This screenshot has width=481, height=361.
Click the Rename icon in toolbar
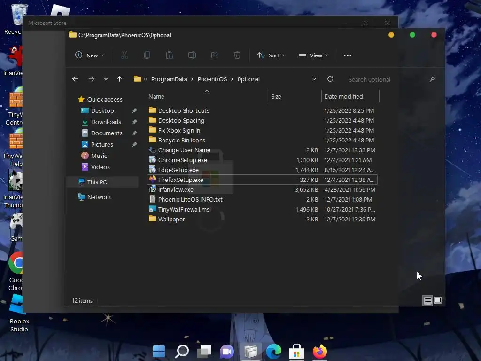(192, 55)
